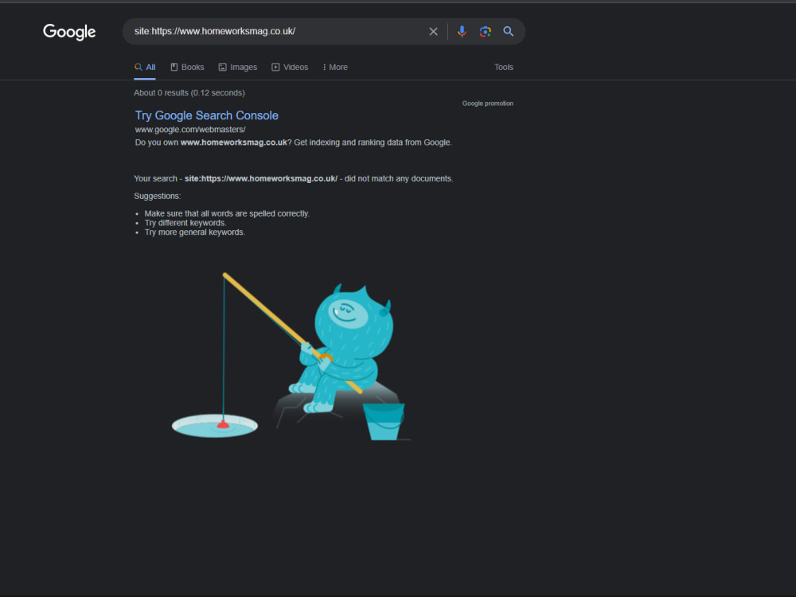Viewport: 796px width, 597px height.
Task: Start voice search with the microphone icon
Action: click(x=462, y=32)
